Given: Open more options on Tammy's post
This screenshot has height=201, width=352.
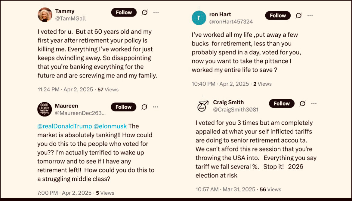Looking at the screenshot, I should pyautogui.click(x=156, y=12).
